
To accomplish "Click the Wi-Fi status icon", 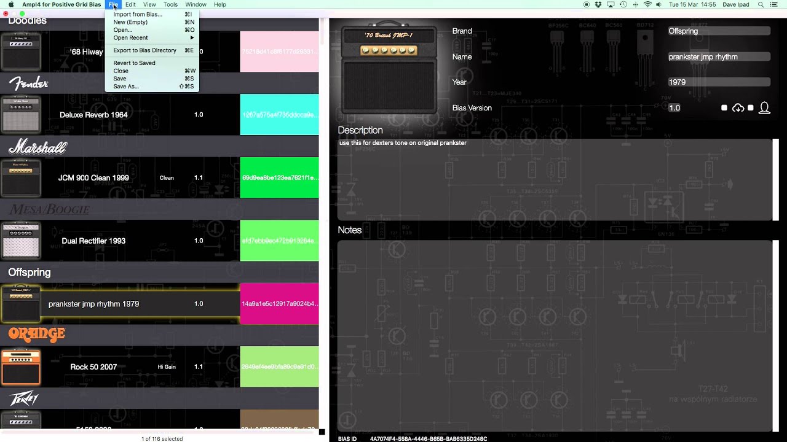I will click(647, 4).
